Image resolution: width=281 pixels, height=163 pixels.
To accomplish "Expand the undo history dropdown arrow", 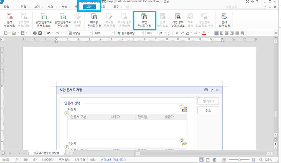I will point(53,33).
